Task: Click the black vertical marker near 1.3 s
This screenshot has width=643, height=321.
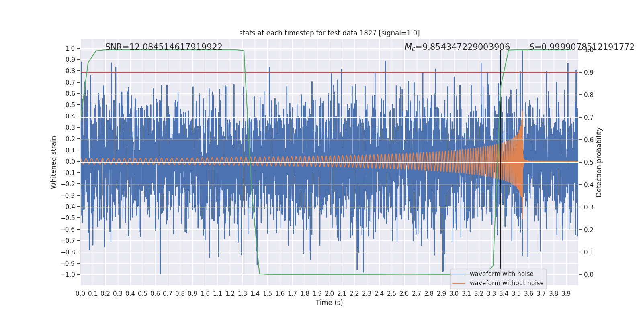Action: [244, 162]
